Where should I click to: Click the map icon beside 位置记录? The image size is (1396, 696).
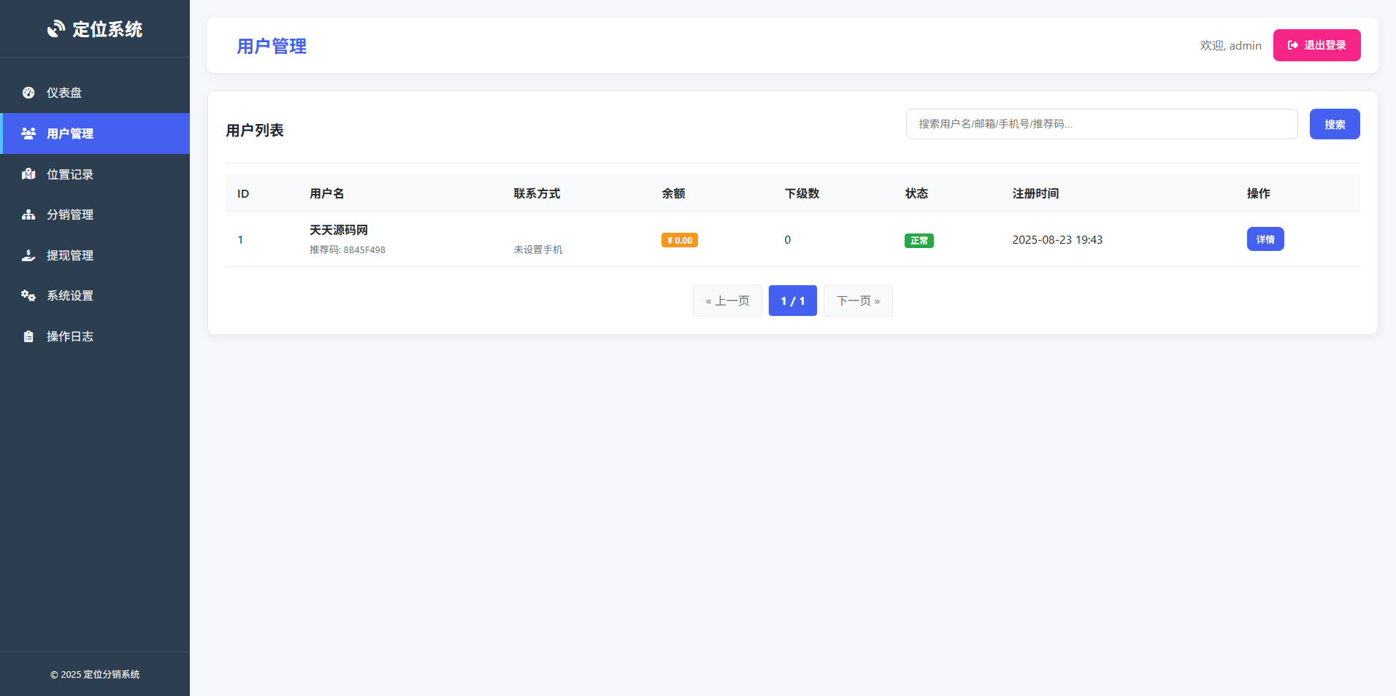[x=28, y=174]
